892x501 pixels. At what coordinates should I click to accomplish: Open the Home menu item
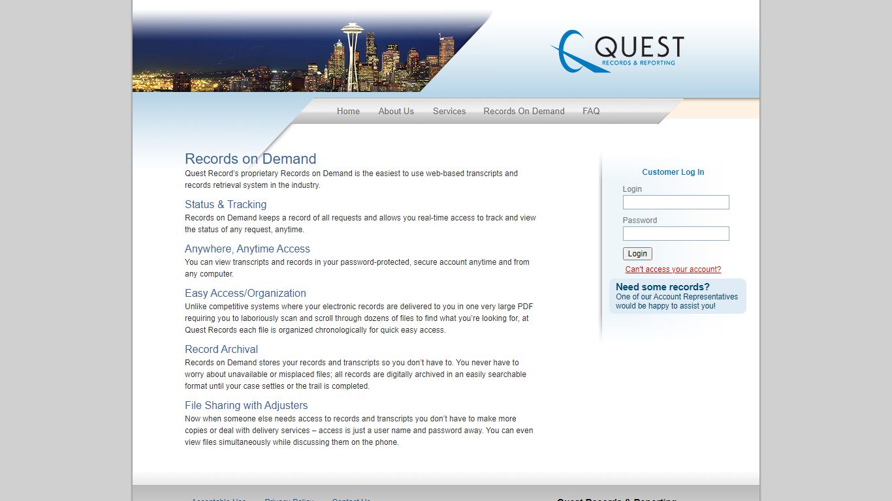click(348, 111)
